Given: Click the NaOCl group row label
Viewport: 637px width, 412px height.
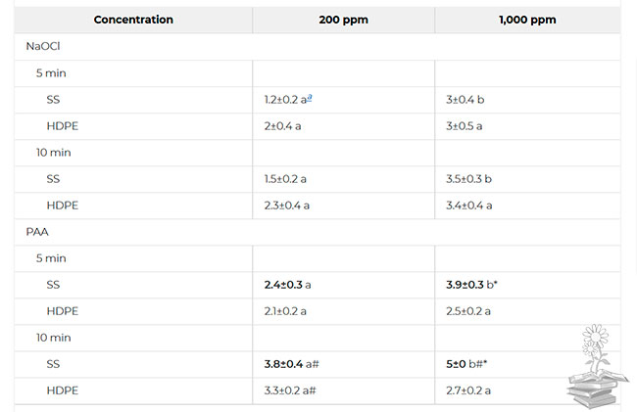Looking at the screenshot, I should [45, 46].
